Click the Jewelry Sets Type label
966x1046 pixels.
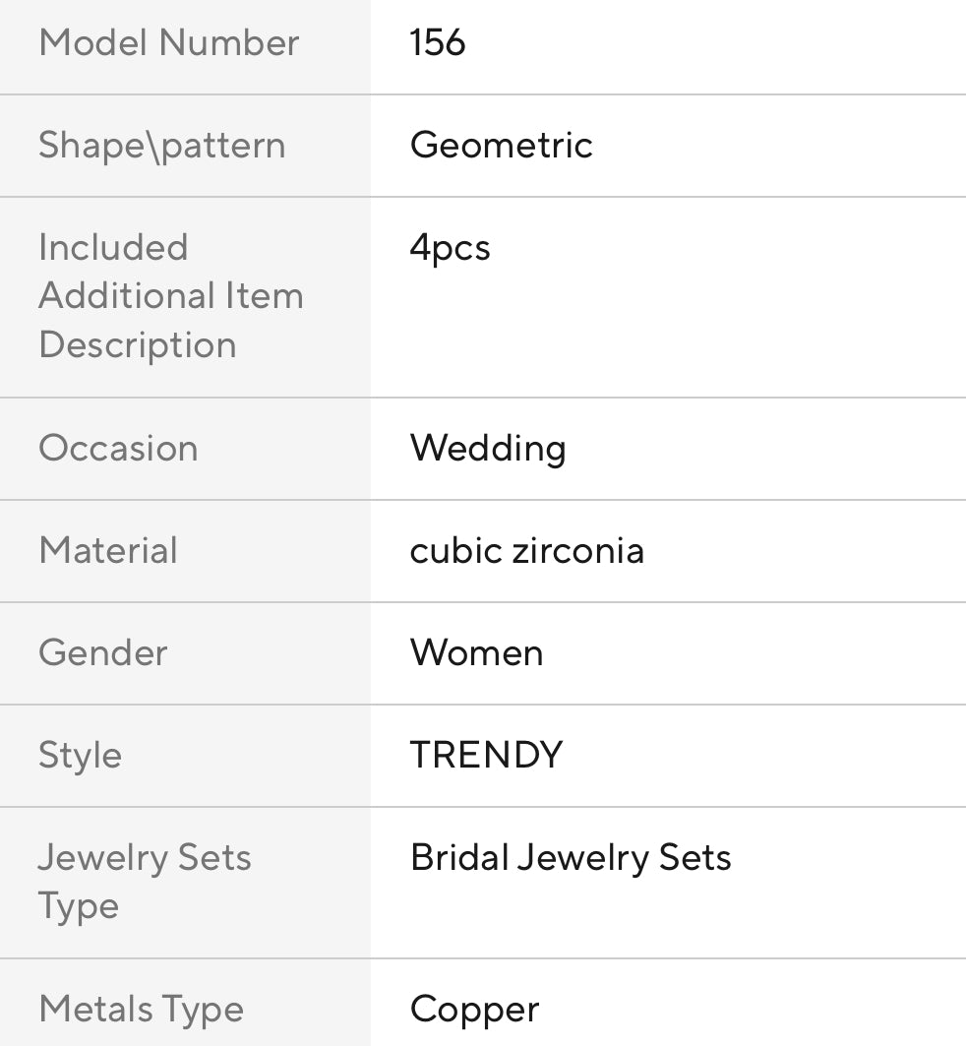tap(144, 882)
